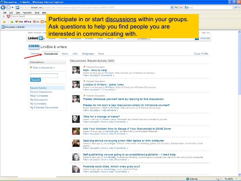241x181 pixels.
Task: Click in the discussions search text field
Action: (x=44, y=76)
